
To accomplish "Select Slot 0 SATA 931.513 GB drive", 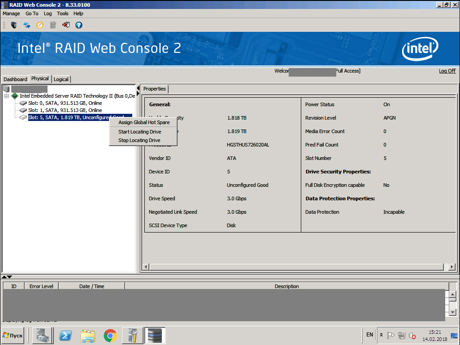I will click(65, 103).
